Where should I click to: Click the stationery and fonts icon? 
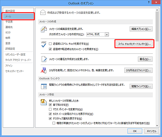tap(44, 70)
